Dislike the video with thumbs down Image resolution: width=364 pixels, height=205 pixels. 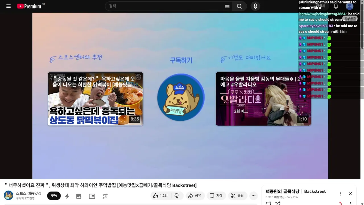pos(177,196)
